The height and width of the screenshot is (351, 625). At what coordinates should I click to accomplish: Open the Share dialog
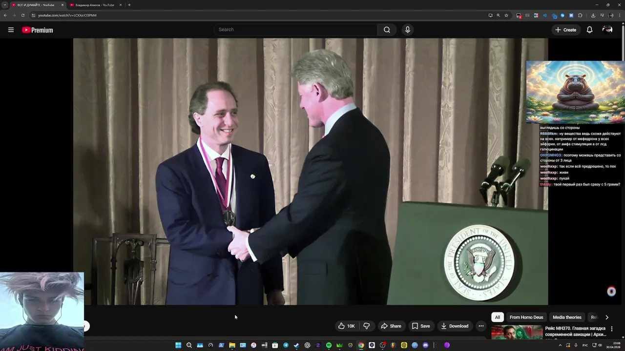click(x=391, y=326)
